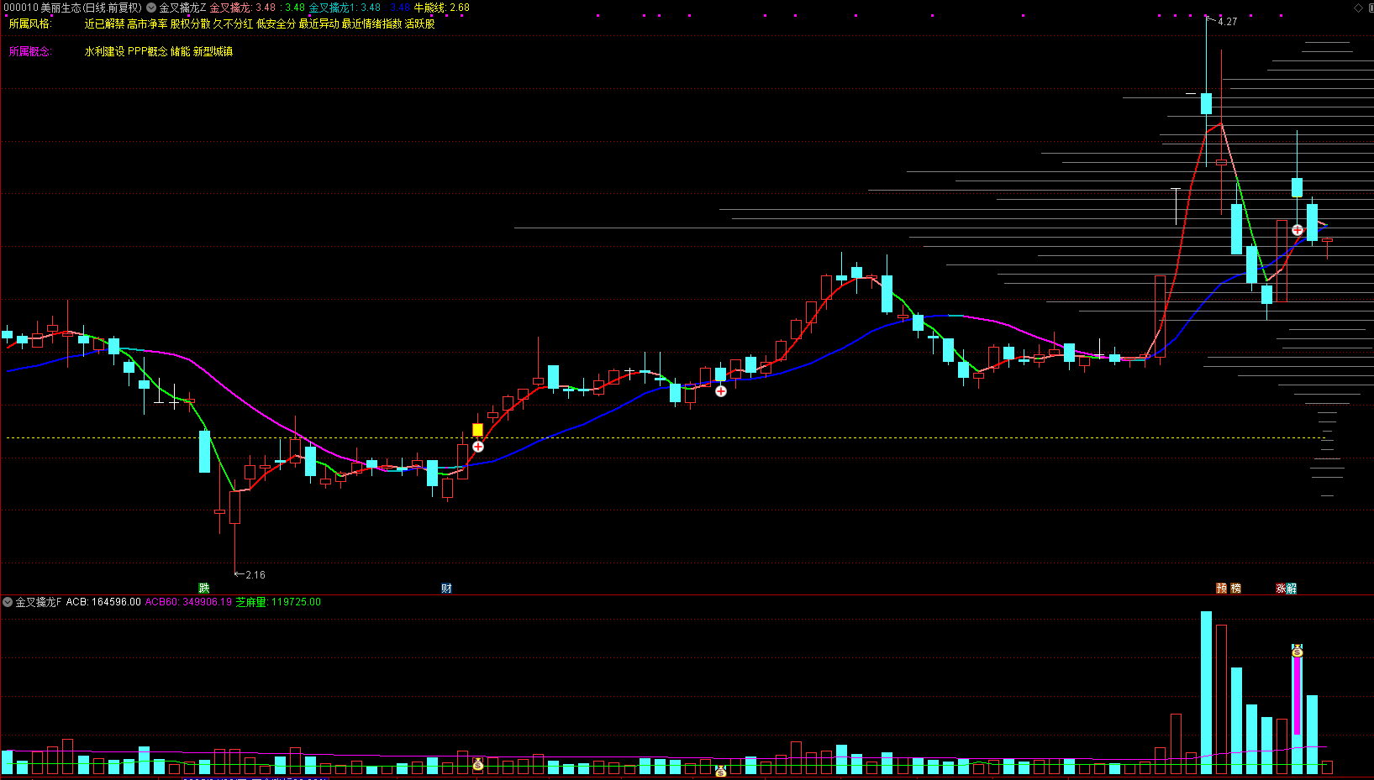Click the 高市净率 style tag
Viewport: 1374px width, 780px height.
click(147, 24)
